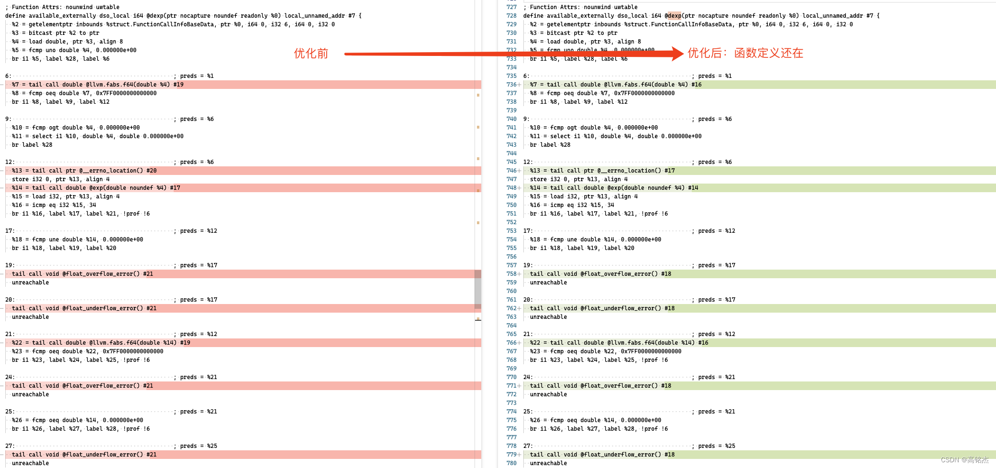This screenshot has height=468, width=996.
Task: Click line number 767 in right gutter
Action: (x=511, y=351)
